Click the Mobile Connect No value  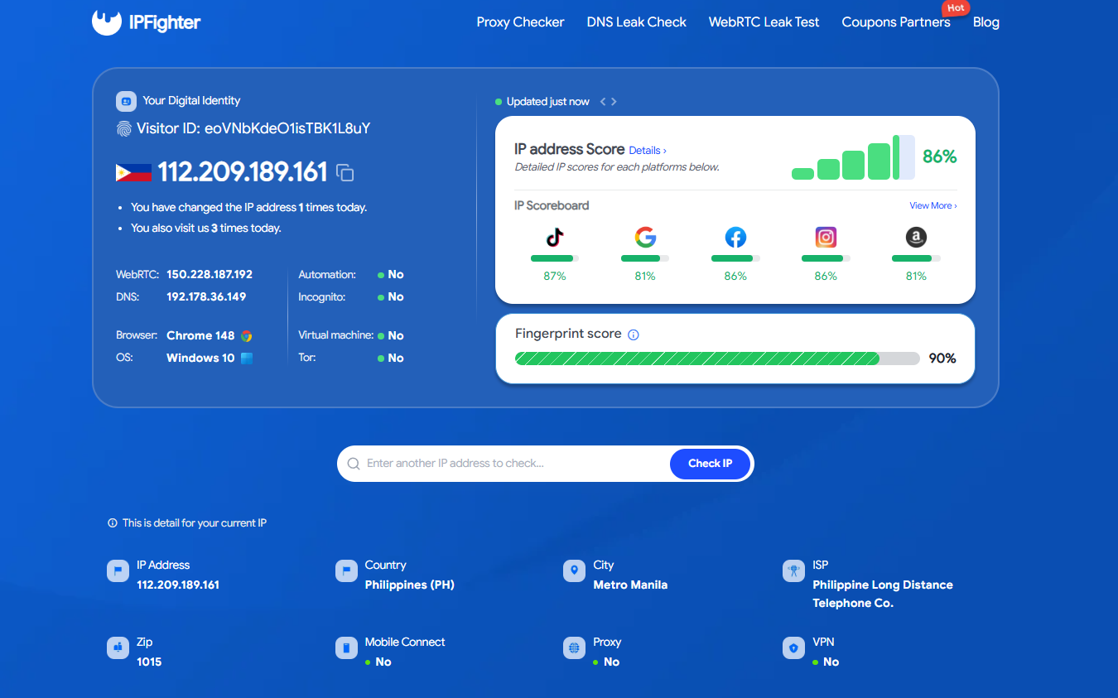coord(378,662)
